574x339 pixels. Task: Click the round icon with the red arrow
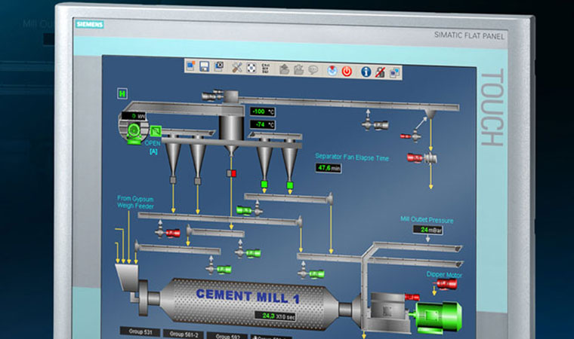tap(332, 71)
